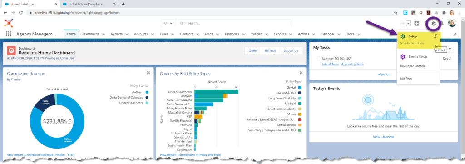The width and height of the screenshot is (465, 164).
Task: Open the Applied Systems link
Action: tap(352, 64)
